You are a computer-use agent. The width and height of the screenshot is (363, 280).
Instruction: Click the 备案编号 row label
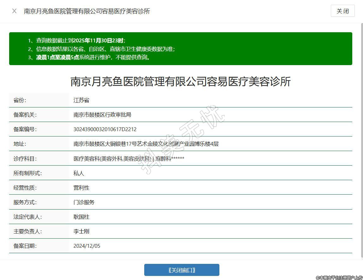tap(25, 129)
